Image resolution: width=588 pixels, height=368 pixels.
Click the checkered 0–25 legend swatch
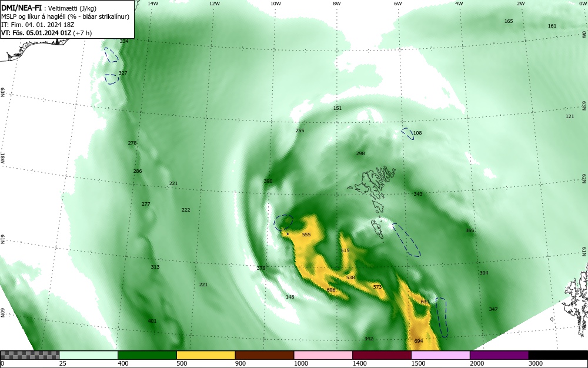click(x=29, y=355)
